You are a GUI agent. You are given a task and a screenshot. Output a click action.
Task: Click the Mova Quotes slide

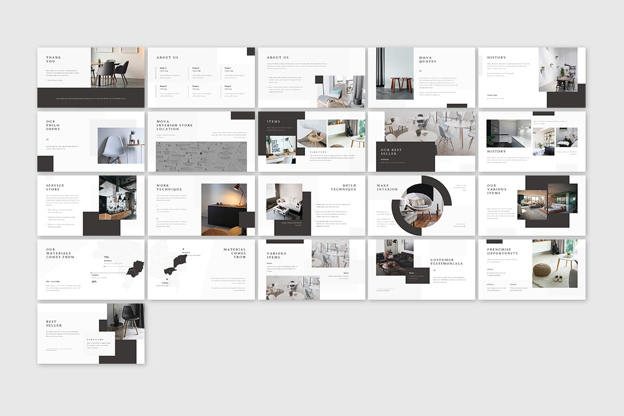point(421,77)
